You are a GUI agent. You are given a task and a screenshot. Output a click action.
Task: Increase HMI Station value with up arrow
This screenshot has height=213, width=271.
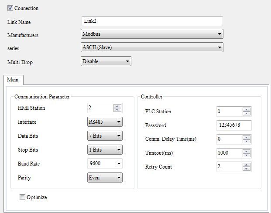[x=117, y=106]
